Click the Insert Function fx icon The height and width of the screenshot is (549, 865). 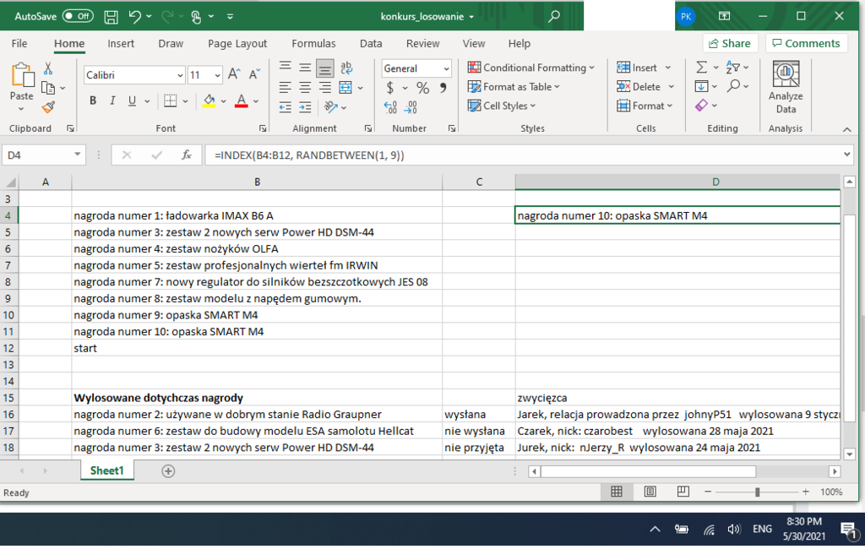pos(186,155)
